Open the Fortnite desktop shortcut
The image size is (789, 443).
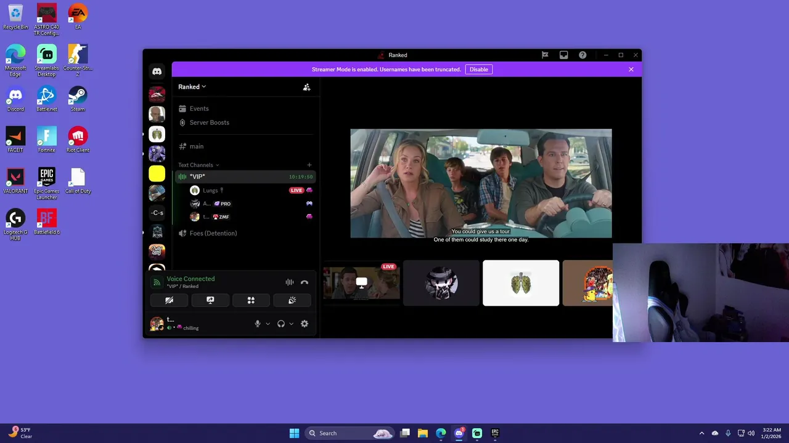point(47,140)
